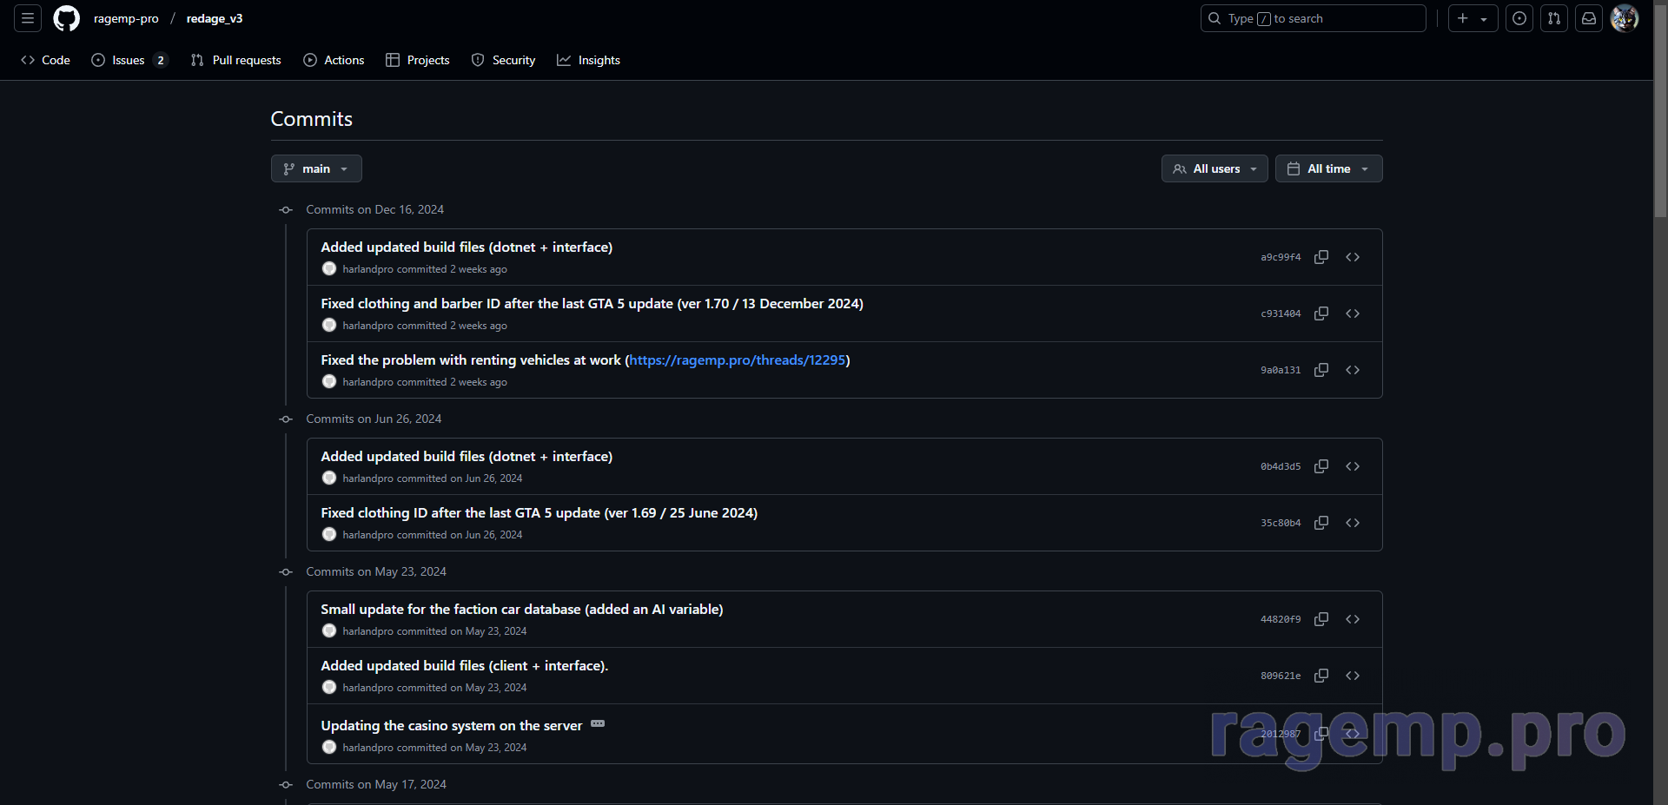Screen dimensions: 1668x805
Task: Copy full SHA for commit 0b4d3d5
Action: [x=1321, y=466]
